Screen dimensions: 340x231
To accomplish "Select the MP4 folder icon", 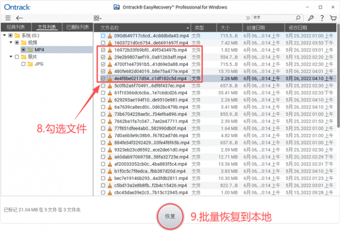I will coord(30,50).
